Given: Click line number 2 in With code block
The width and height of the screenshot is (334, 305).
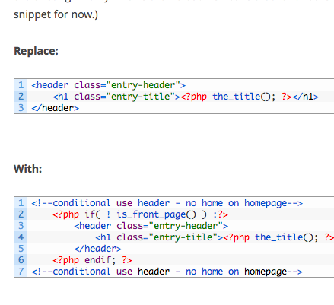Looking at the screenshot, I should [x=21, y=214].
